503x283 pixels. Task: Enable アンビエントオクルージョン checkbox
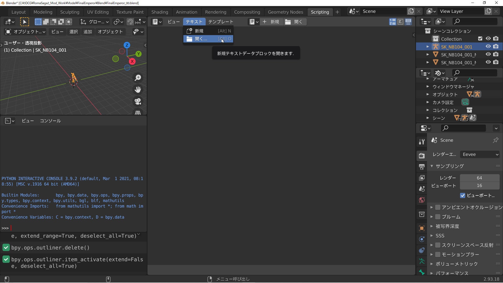click(x=438, y=207)
